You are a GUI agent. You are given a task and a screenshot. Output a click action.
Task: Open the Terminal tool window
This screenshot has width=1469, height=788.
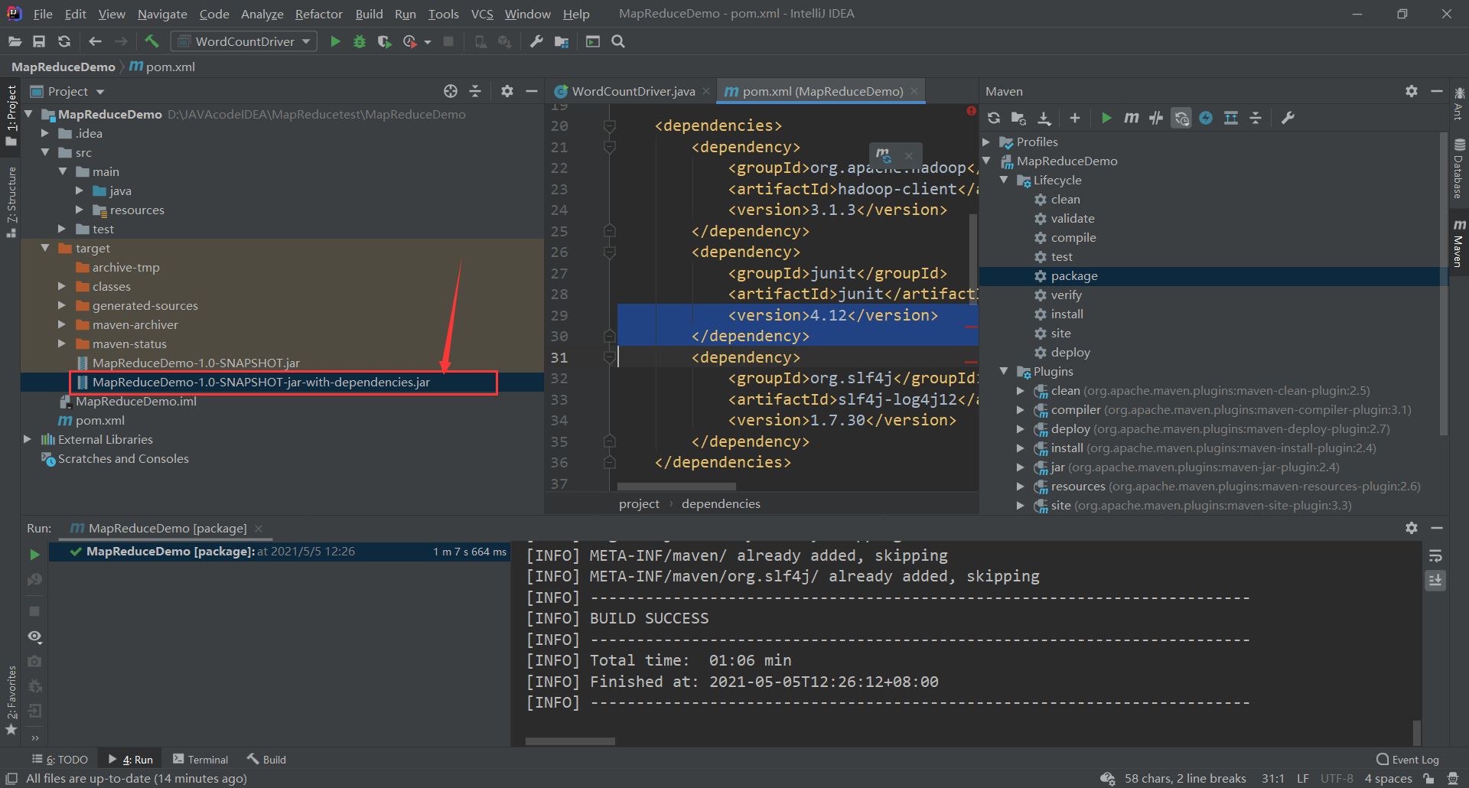[x=200, y=759]
